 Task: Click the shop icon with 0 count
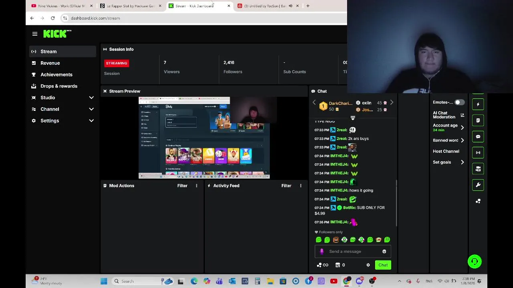[x=340, y=265]
